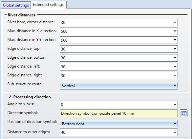
Task: Open Position of direction symbol dropdown
Action: coord(119,124)
